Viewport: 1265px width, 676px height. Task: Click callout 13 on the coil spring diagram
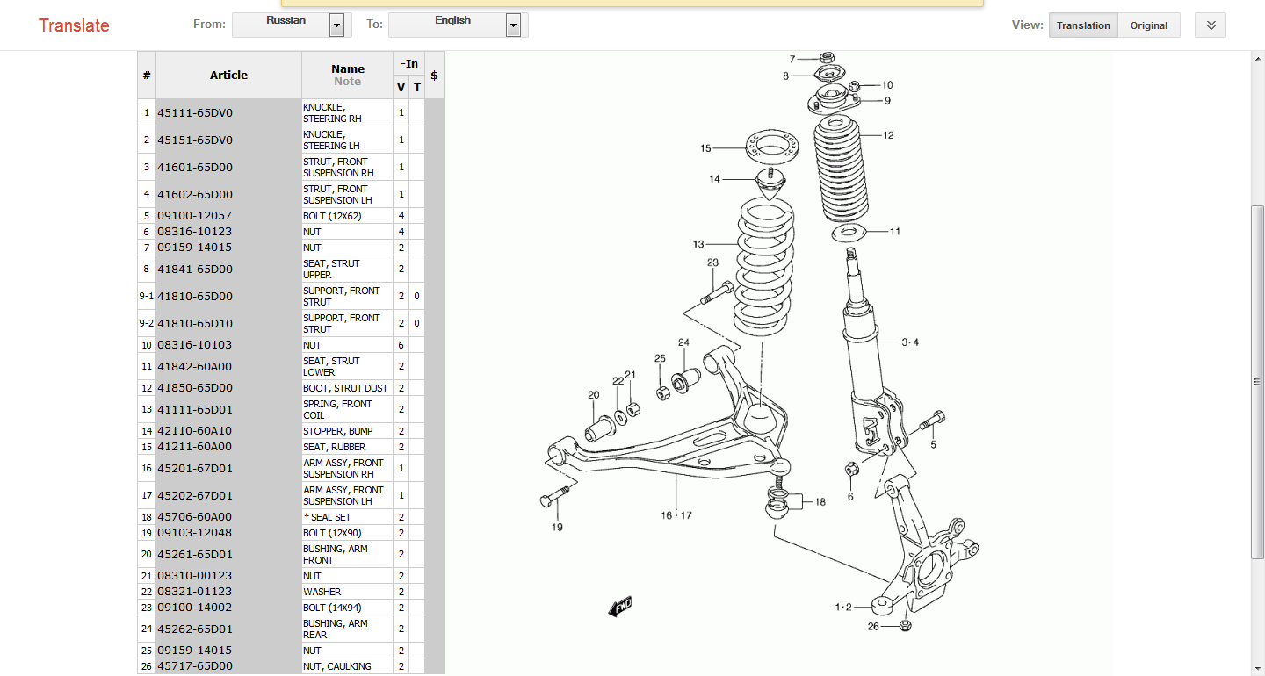coord(698,244)
